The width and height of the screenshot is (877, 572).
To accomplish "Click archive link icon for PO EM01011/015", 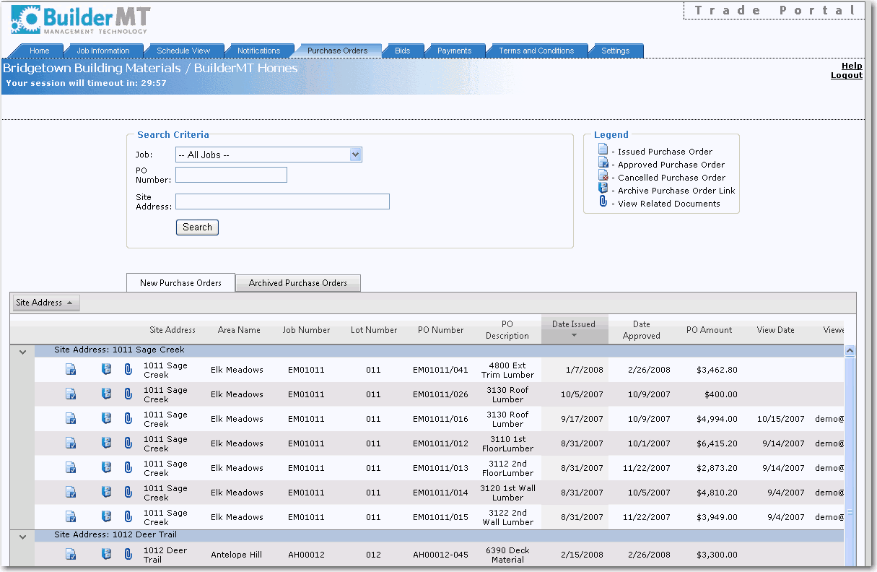I will click(x=107, y=517).
